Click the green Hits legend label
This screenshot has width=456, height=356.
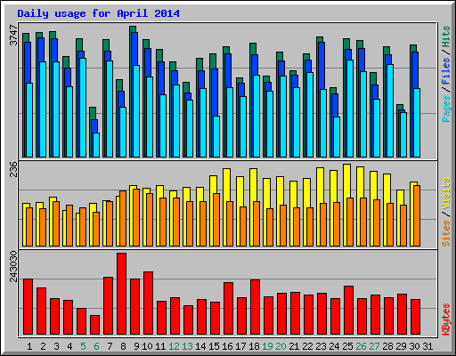pyautogui.click(x=446, y=36)
